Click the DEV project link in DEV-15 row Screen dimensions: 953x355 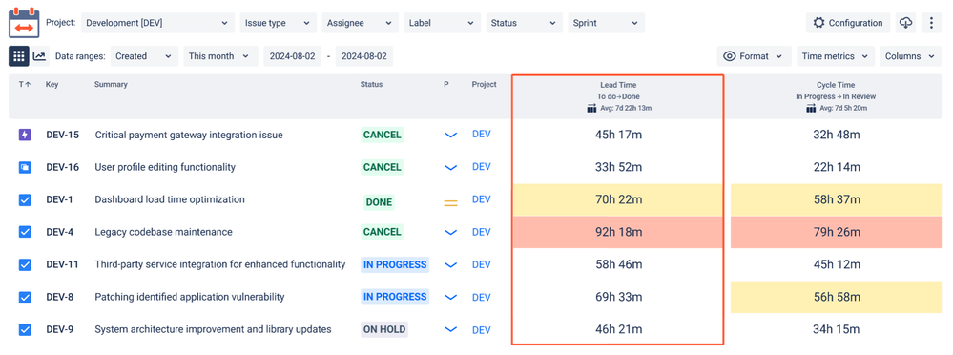coord(482,135)
